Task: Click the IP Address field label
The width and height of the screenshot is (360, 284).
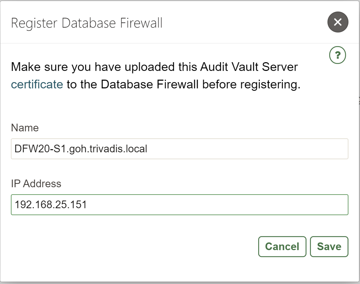Action: tap(36, 183)
